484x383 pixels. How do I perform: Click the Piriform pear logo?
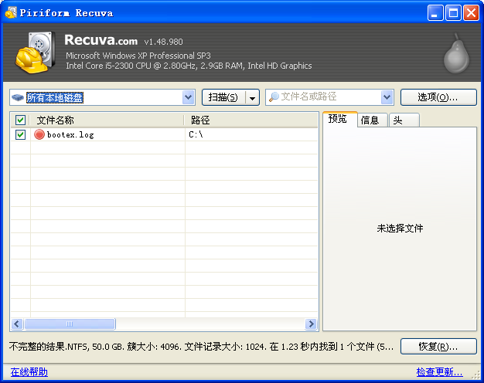click(456, 53)
